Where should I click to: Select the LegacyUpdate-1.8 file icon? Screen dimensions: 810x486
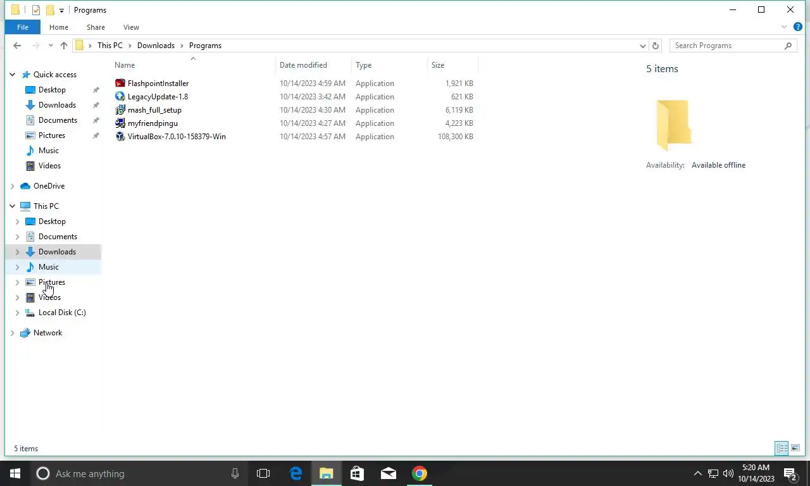click(120, 97)
